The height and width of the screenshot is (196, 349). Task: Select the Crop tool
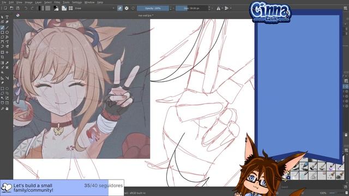[x=2, y=57]
